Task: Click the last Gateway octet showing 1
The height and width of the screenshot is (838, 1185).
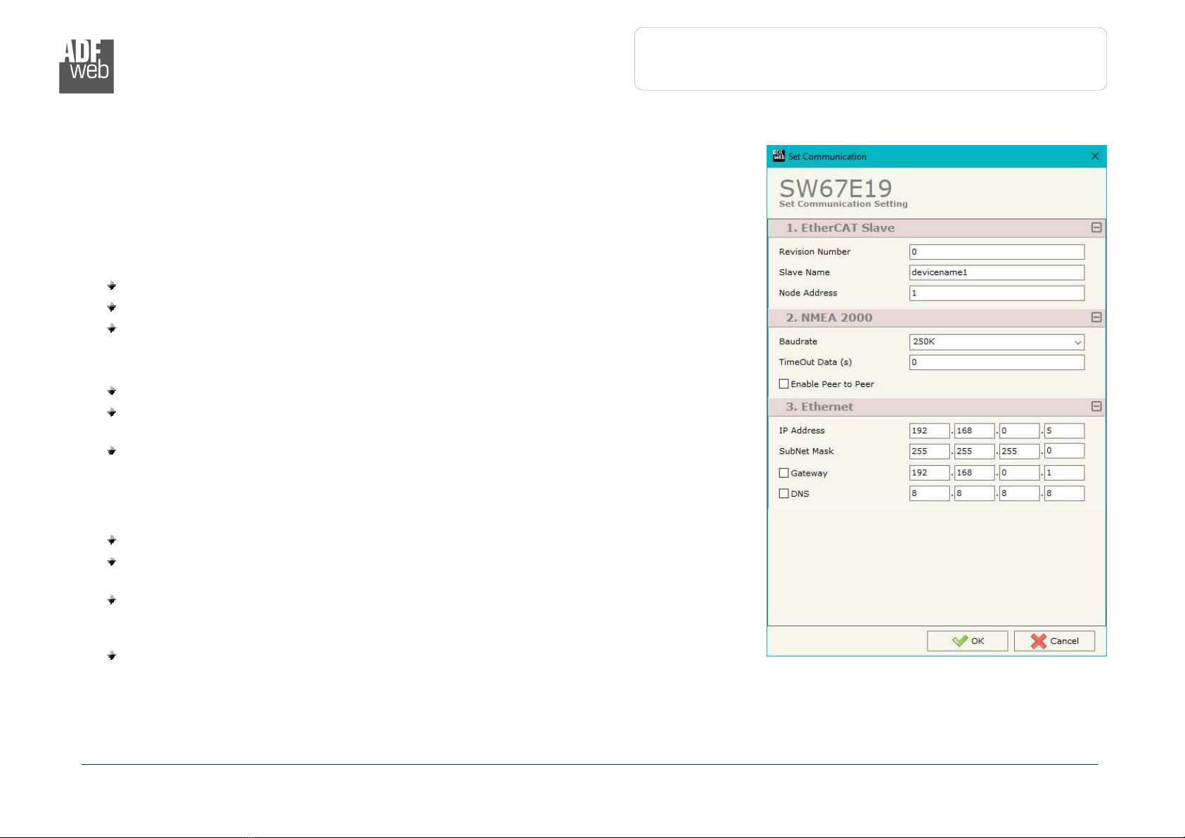Action: tap(1064, 473)
